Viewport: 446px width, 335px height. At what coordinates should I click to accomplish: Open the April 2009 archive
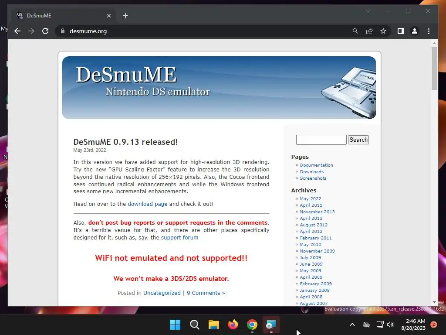(311, 277)
